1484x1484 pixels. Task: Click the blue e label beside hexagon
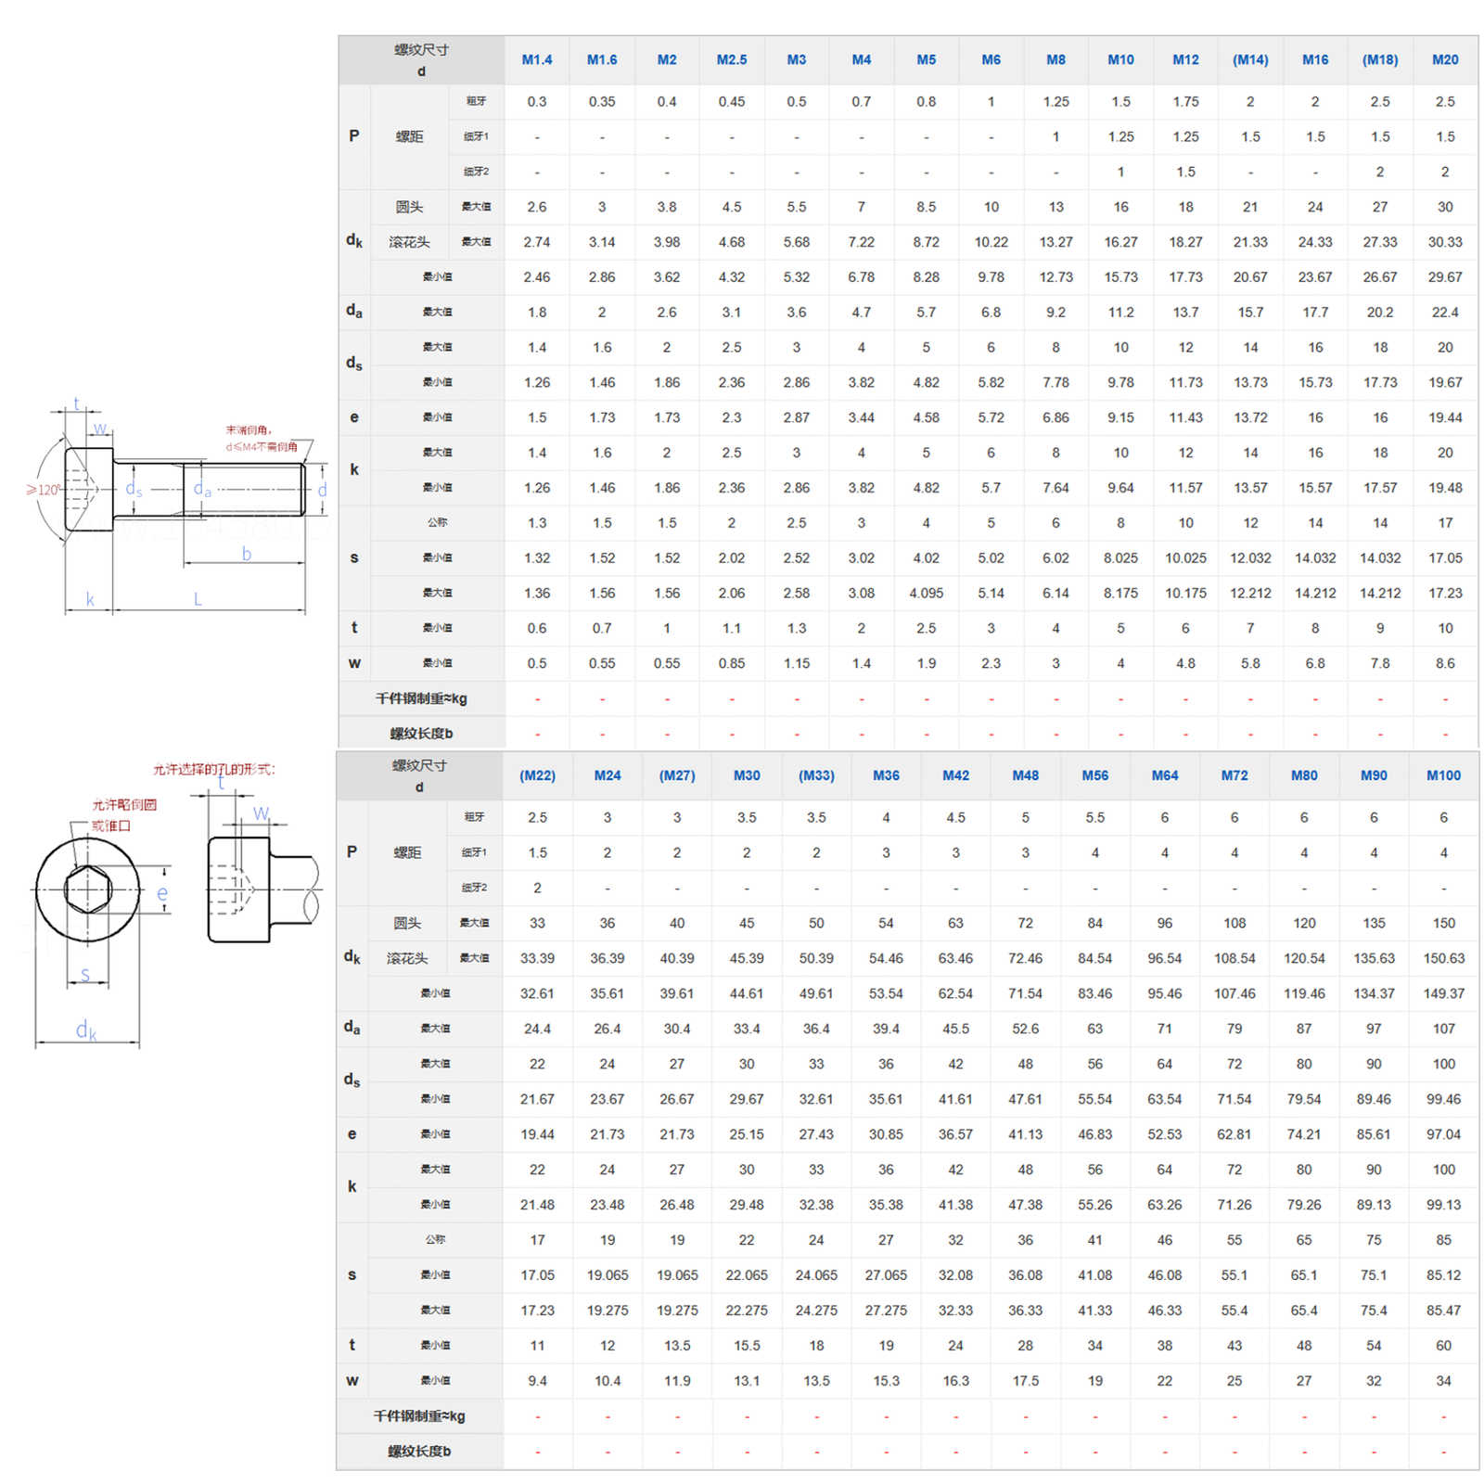click(x=162, y=894)
